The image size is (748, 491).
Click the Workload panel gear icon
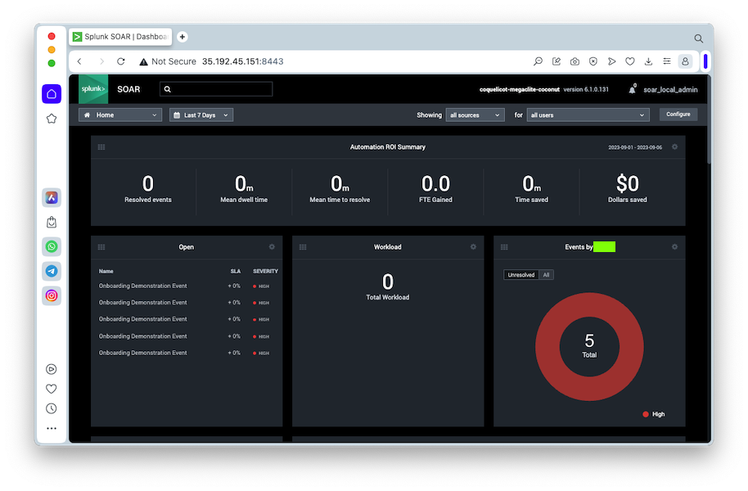473,246
